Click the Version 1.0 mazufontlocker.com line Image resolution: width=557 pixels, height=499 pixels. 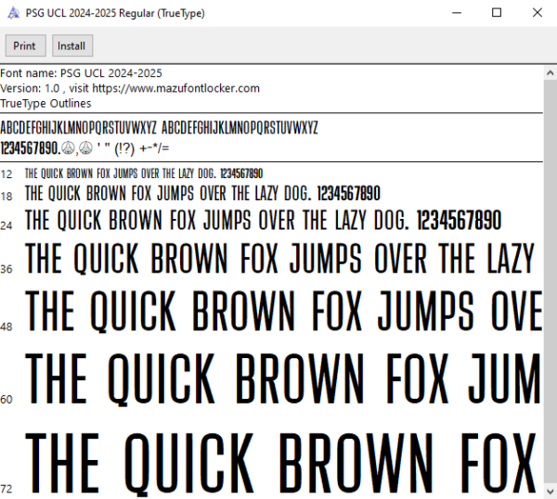(130, 88)
